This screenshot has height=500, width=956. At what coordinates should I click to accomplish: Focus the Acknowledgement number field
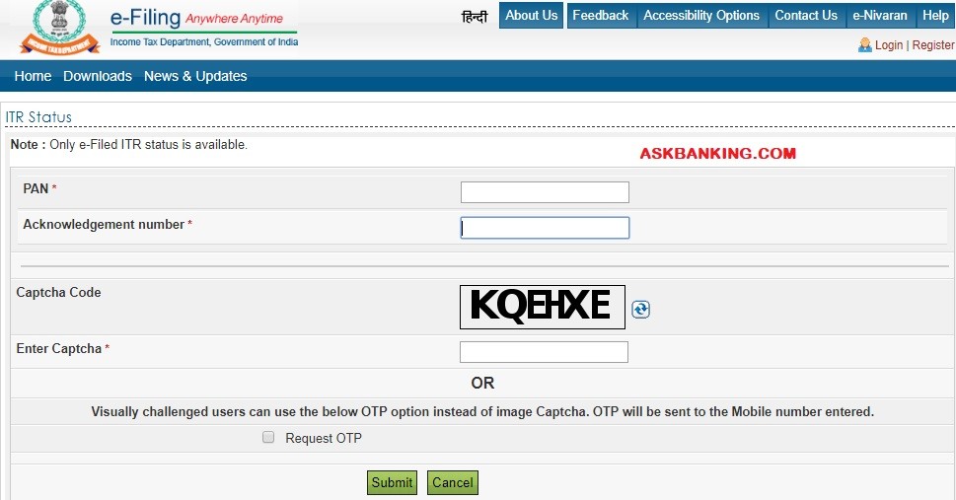point(545,228)
